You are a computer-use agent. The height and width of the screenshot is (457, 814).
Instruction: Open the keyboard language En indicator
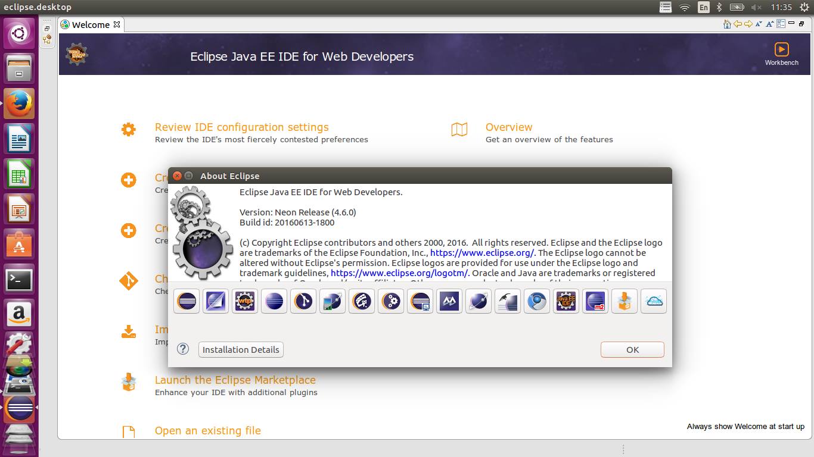click(x=704, y=7)
